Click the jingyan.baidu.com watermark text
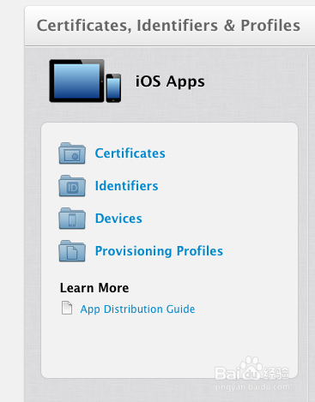This screenshot has height=402, width=315. tap(252, 387)
